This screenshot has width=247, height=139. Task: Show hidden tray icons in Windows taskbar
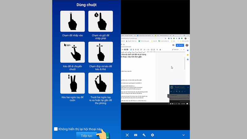coord(169,104)
